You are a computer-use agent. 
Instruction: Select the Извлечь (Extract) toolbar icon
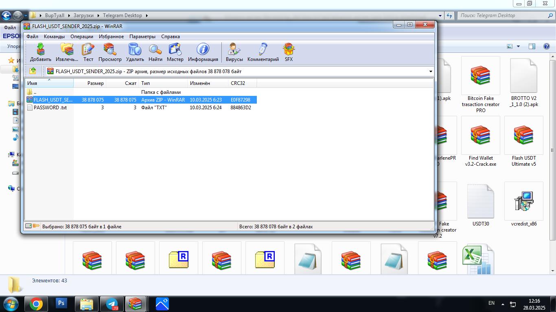[x=66, y=52]
